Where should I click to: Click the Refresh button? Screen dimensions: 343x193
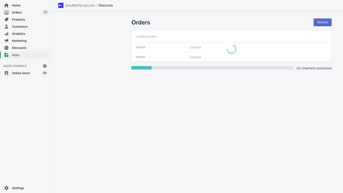pyautogui.click(x=323, y=22)
